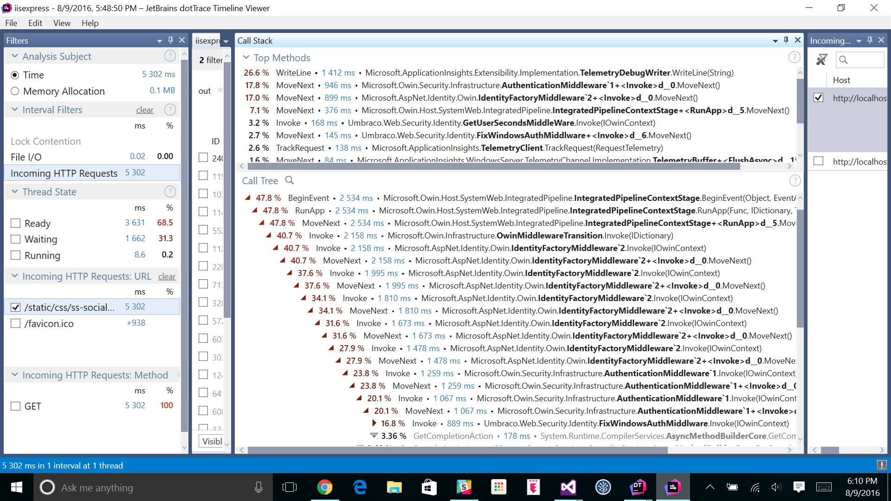Screen dimensions: 891x501
Task: Collapse the BeginEvent call tree node
Action: [248, 198]
